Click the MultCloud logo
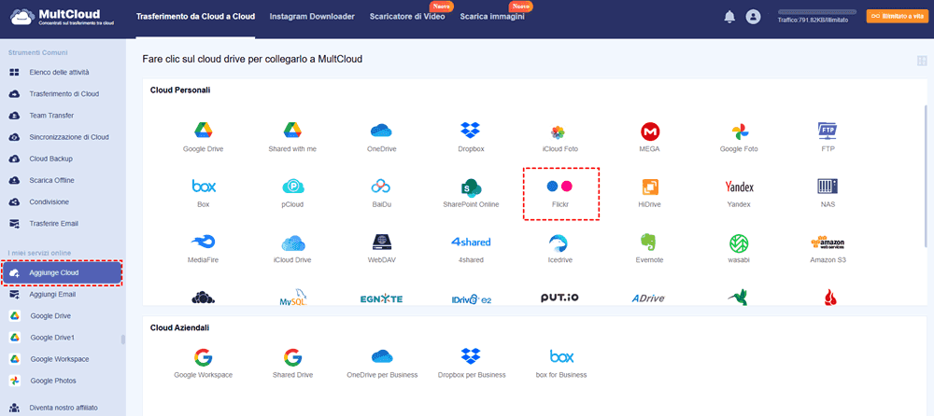This screenshot has height=416, width=934. [64, 17]
